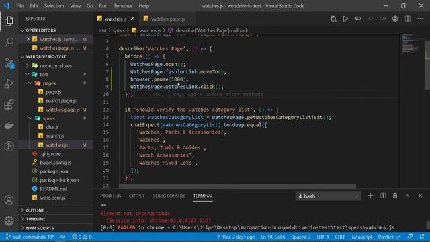Click the specs segment in the breadcrumb
This screenshot has width=430, height=242.
pyautogui.click(x=118, y=30)
